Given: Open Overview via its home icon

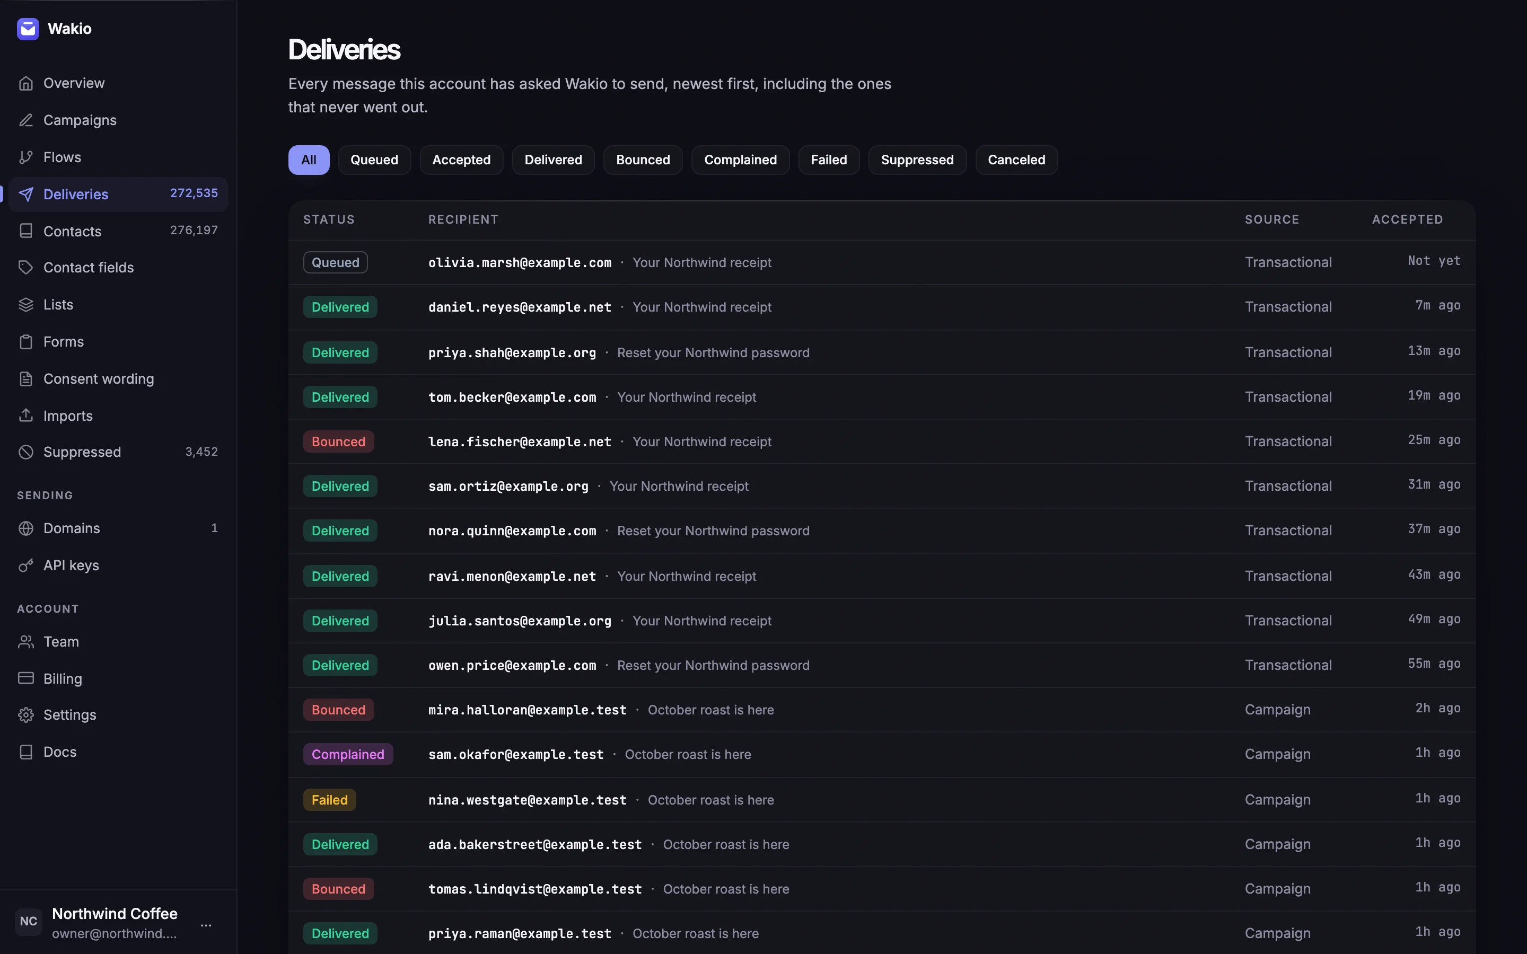Looking at the screenshot, I should click(26, 83).
